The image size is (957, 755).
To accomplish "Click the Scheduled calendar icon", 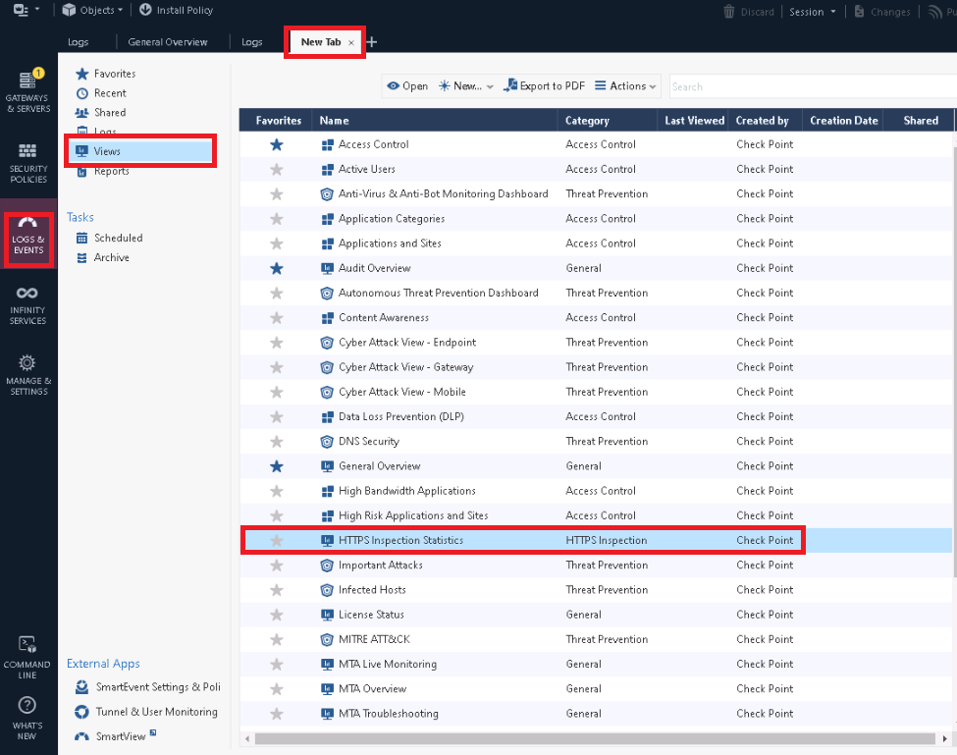I will pyautogui.click(x=81, y=238).
